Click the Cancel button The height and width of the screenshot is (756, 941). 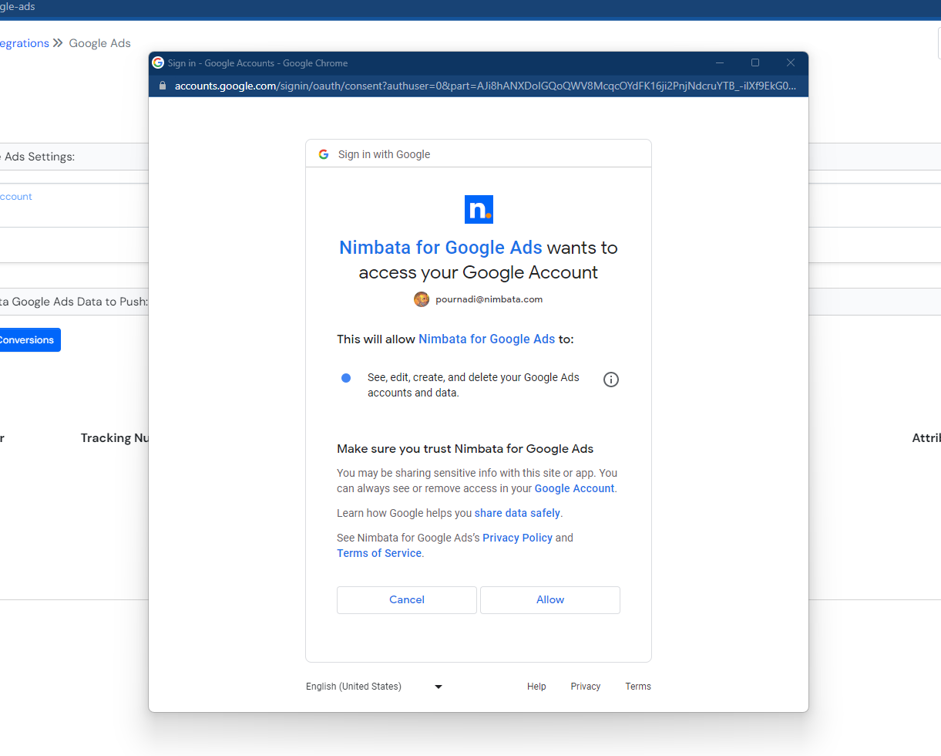(x=407, y=599)
